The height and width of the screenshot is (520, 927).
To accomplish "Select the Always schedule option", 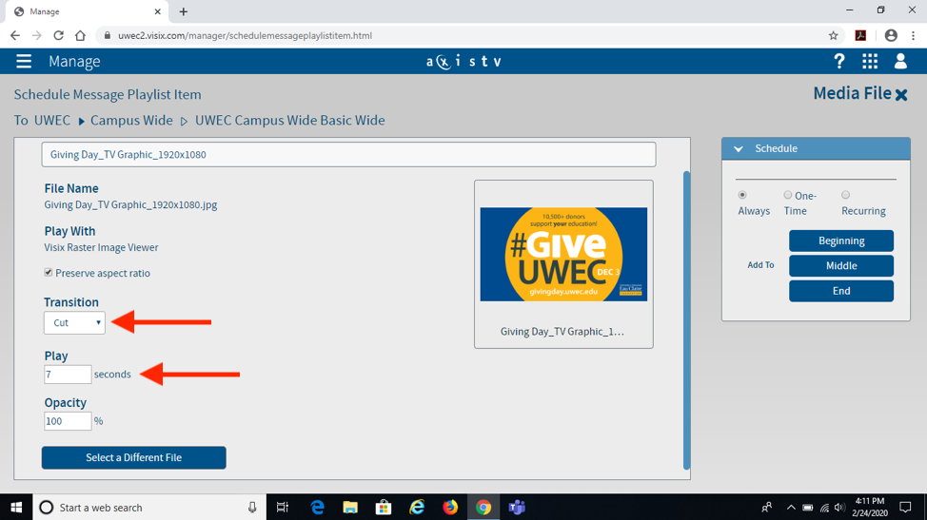I will pyautogui.click(x=742, y=195).
